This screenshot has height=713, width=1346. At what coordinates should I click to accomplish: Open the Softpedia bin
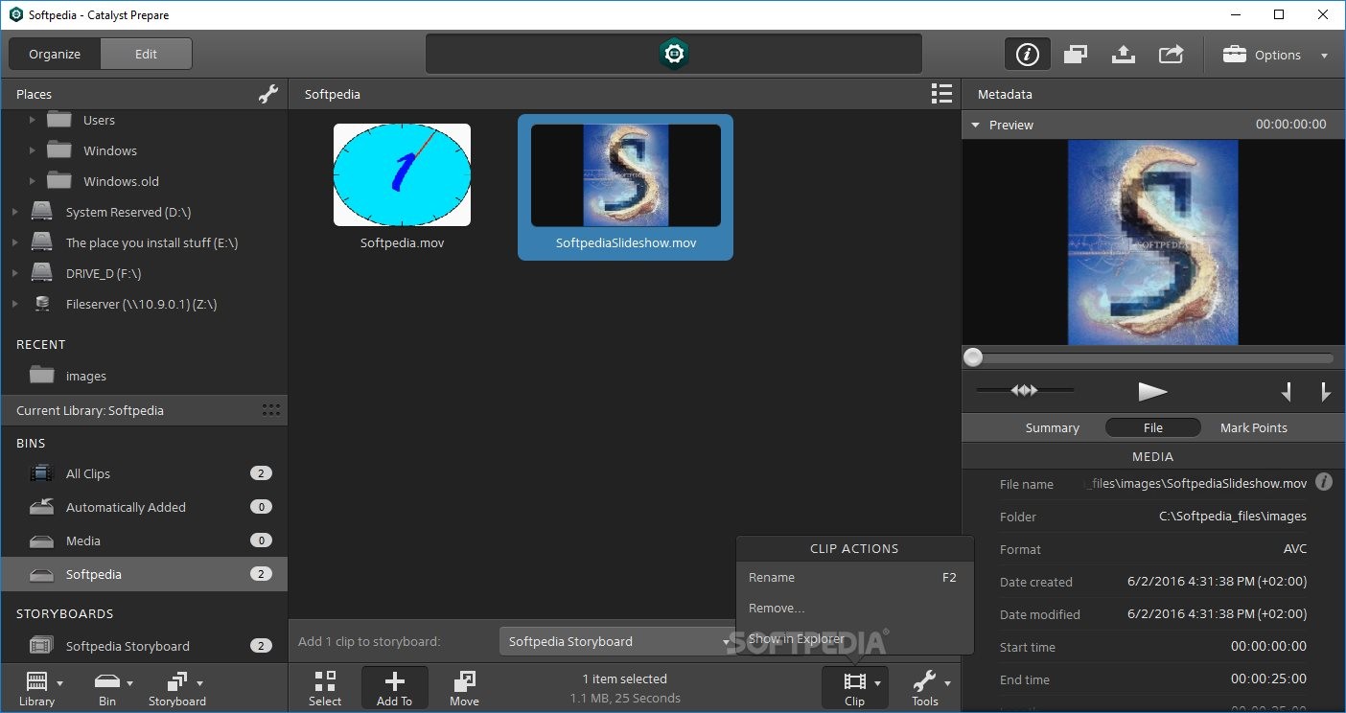pos(144,574)
